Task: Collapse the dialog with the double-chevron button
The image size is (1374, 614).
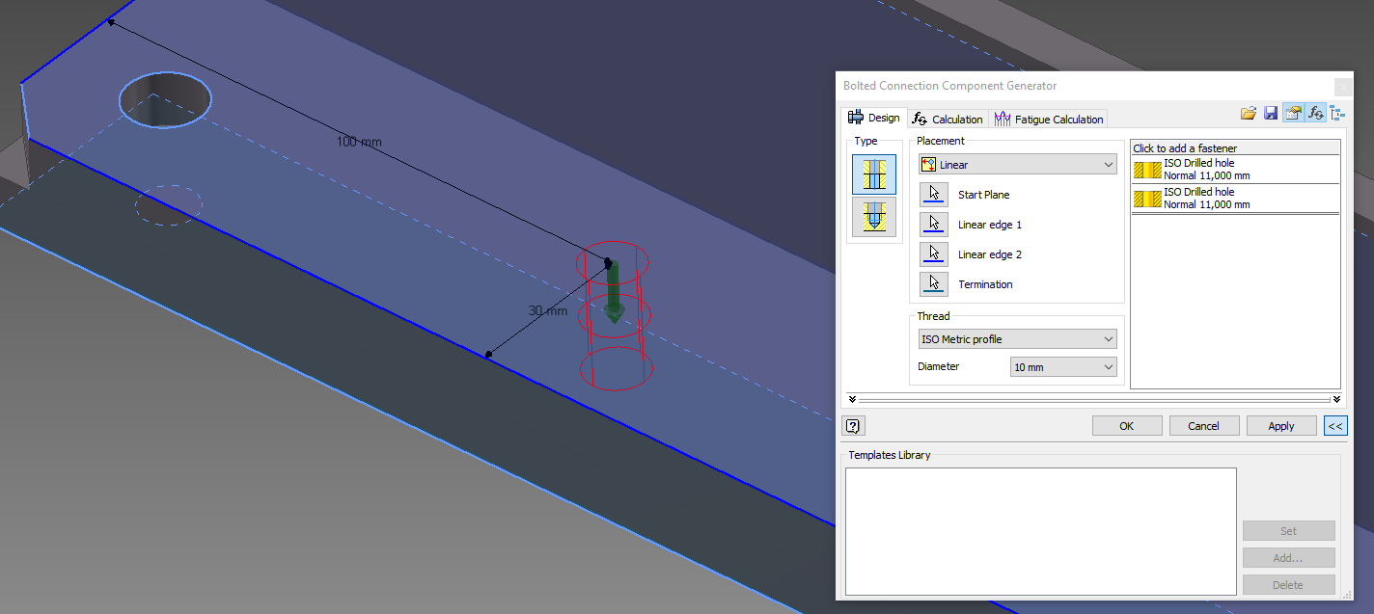Action: (x=1335, y=425)
